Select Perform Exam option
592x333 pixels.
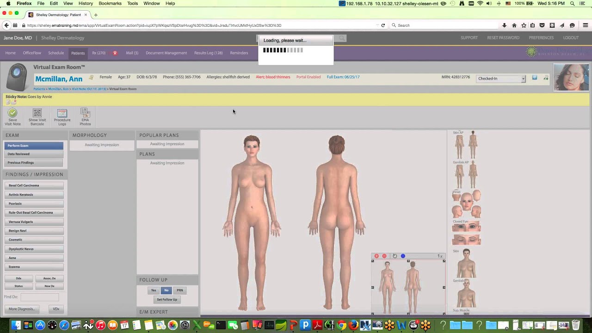click(x=34, y=146)
